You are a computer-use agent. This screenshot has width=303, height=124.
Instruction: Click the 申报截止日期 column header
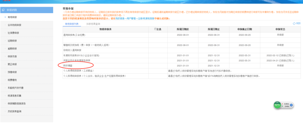pos(245,29)
